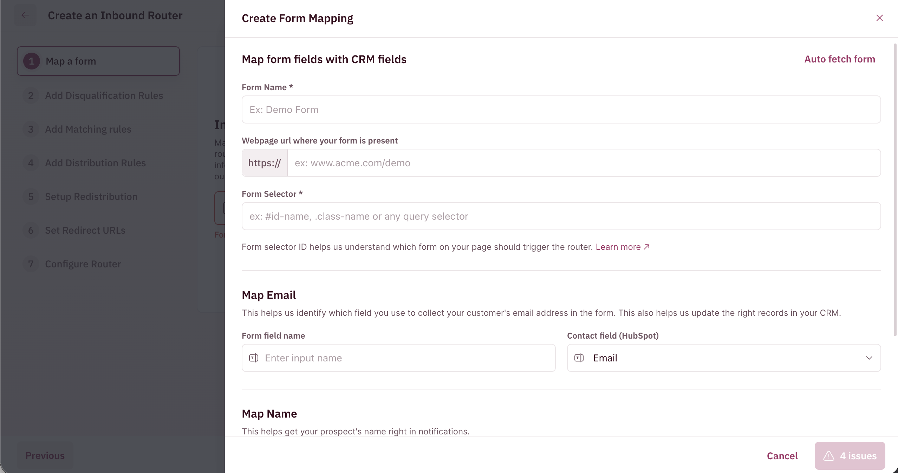Click the panel's vertical scrollbar

pos(895,189)
